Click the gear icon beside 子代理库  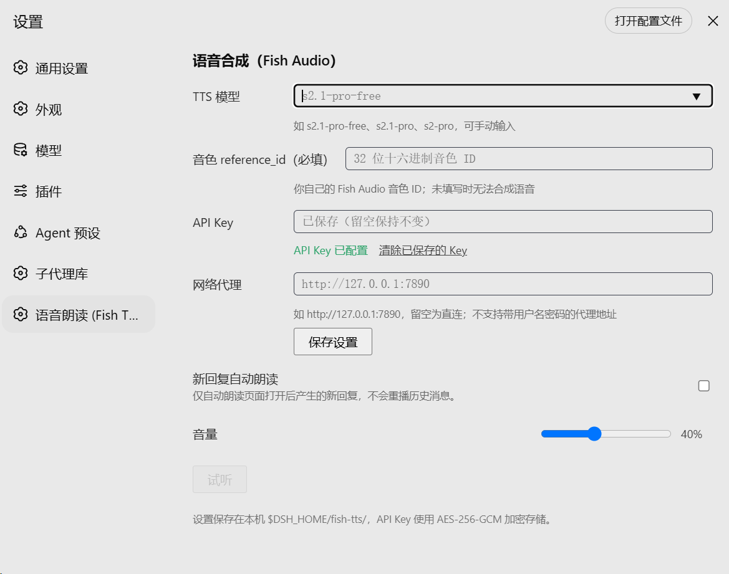[21, 274]
